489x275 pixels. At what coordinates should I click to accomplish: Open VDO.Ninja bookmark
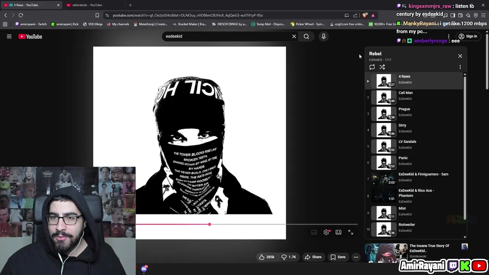[92, 24]
